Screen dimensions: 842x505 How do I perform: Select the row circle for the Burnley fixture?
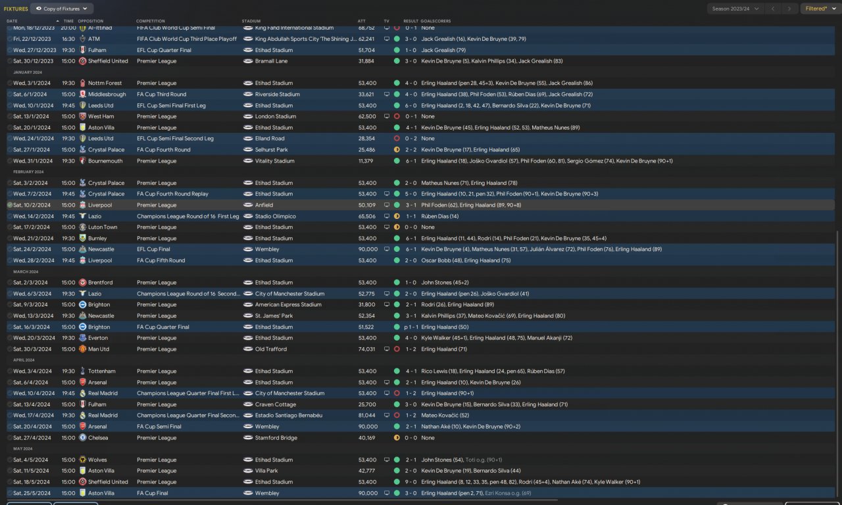tap(10, 239)
